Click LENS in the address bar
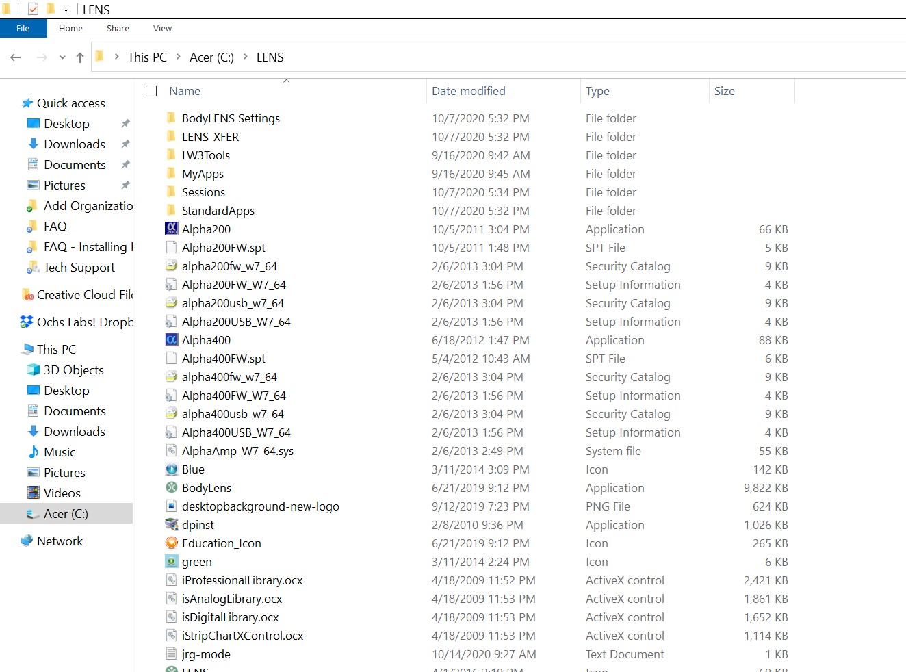The image size is (906, 672). point(270,57)
